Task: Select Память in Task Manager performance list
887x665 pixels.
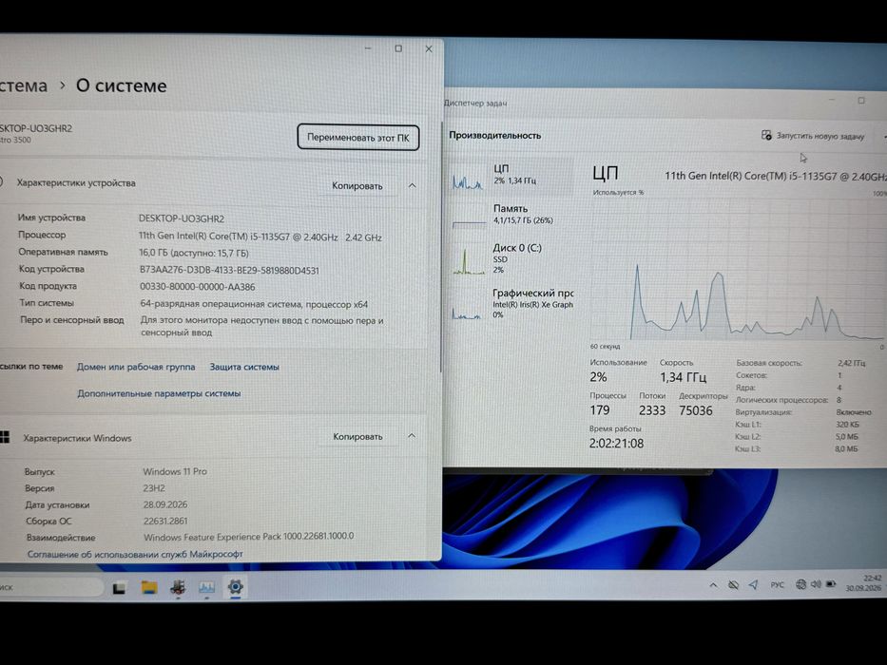Action: point(511,215)
